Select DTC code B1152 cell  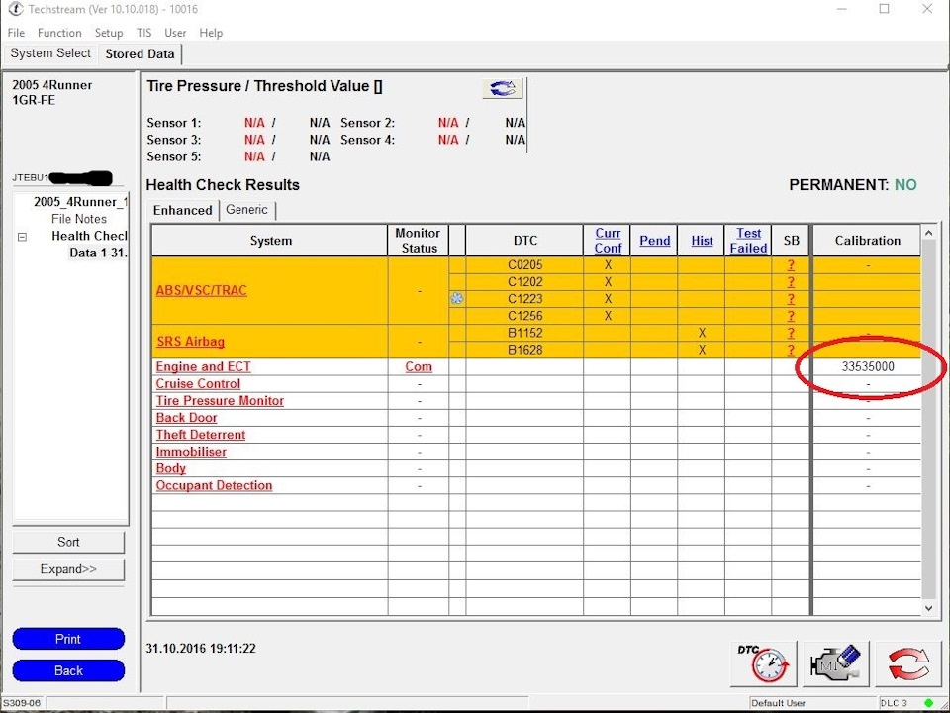(525, 333)
